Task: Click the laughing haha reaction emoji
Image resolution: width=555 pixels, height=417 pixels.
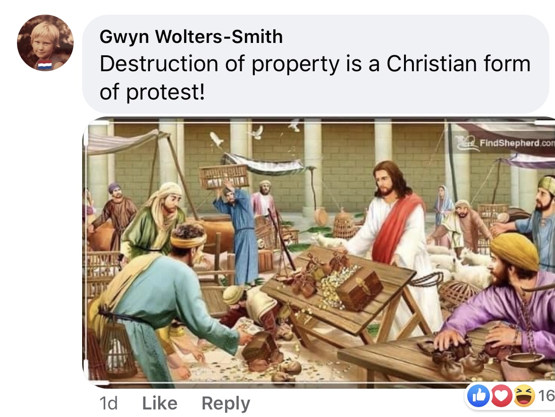Action: point(524,395)
